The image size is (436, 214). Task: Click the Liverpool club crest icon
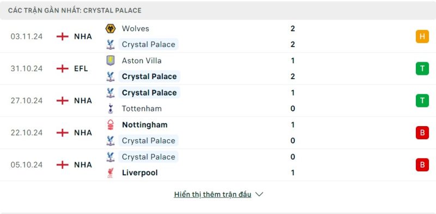coord(111,173)
